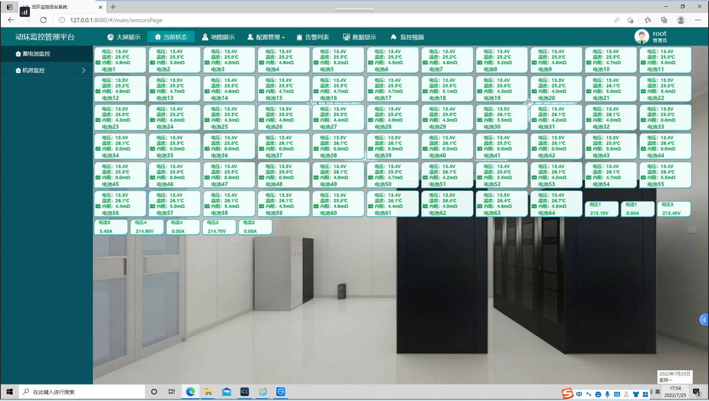The height and width of the screenshot is (401, 709).
Task: Click the 数据显示 monitor icon
Action: [346, 37]
